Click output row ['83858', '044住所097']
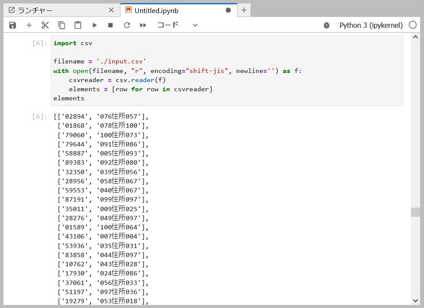Viewport: 424px width, 308px height. click(103, 255)
